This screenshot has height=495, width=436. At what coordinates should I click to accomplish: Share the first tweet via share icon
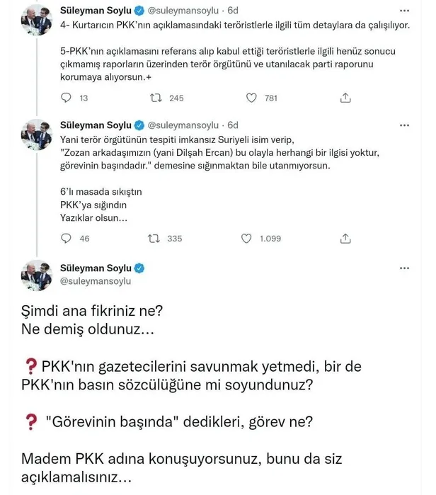345,98
